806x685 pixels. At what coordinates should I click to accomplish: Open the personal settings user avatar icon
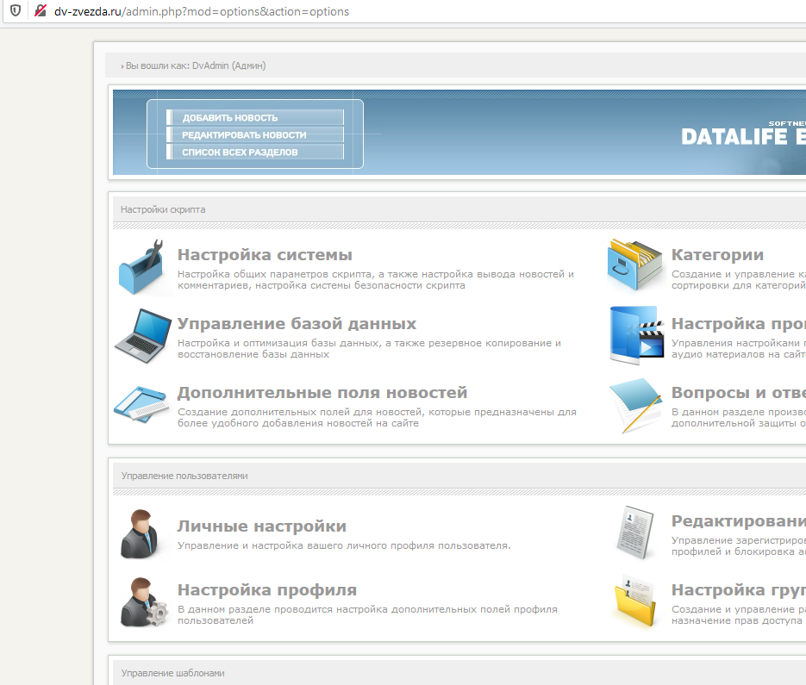point(140,534)
